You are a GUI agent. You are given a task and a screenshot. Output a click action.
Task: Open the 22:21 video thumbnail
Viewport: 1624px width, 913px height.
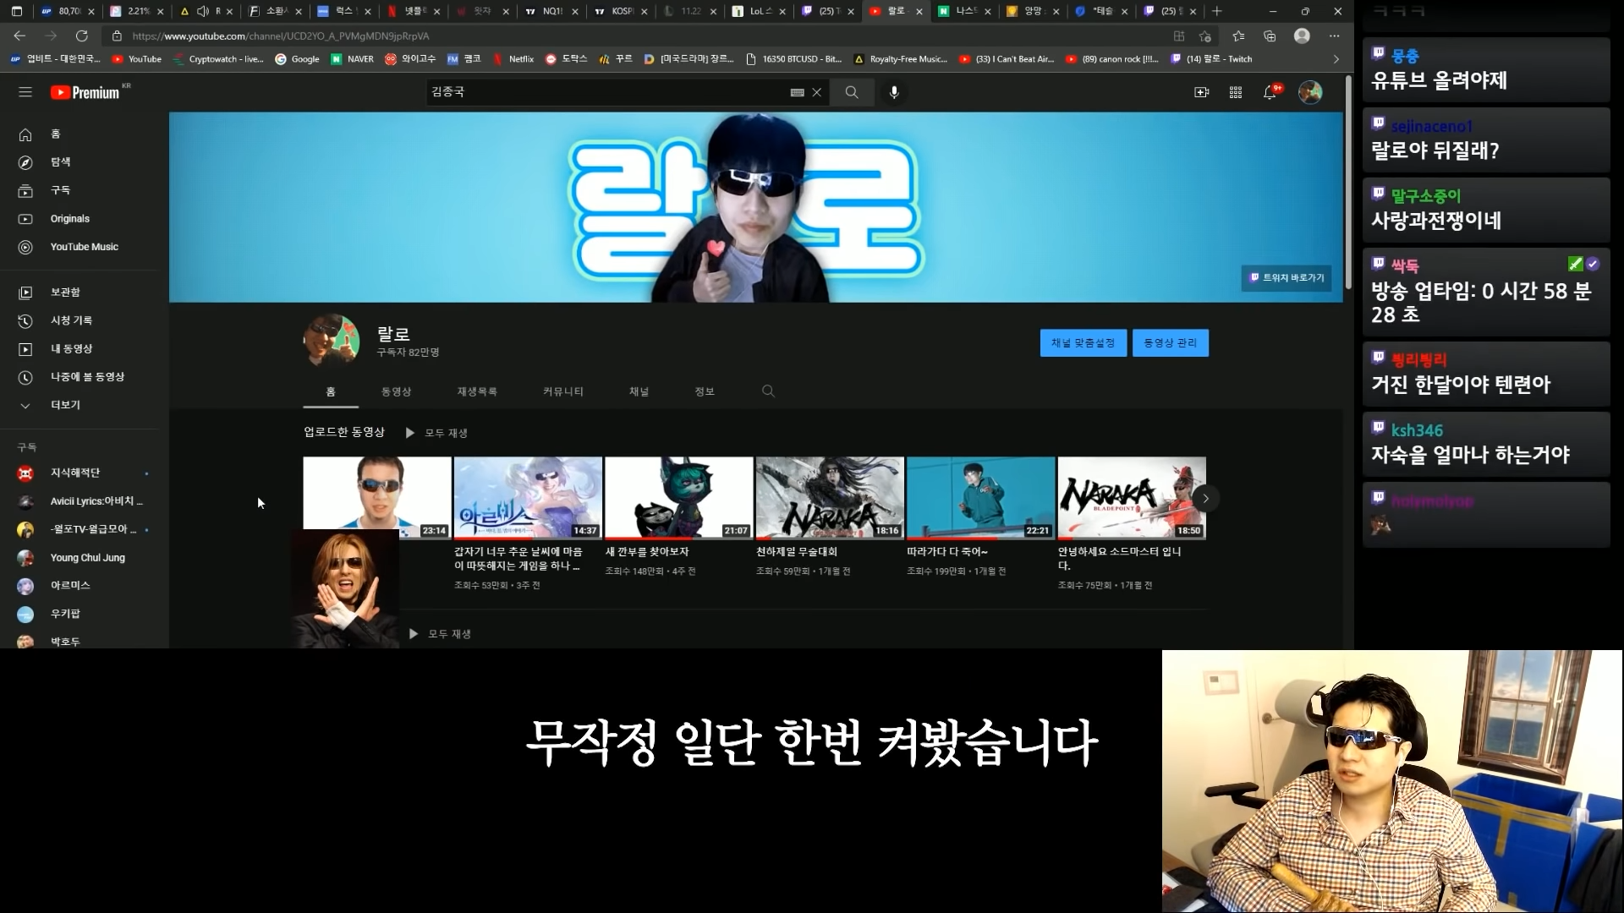click(981, 498)
